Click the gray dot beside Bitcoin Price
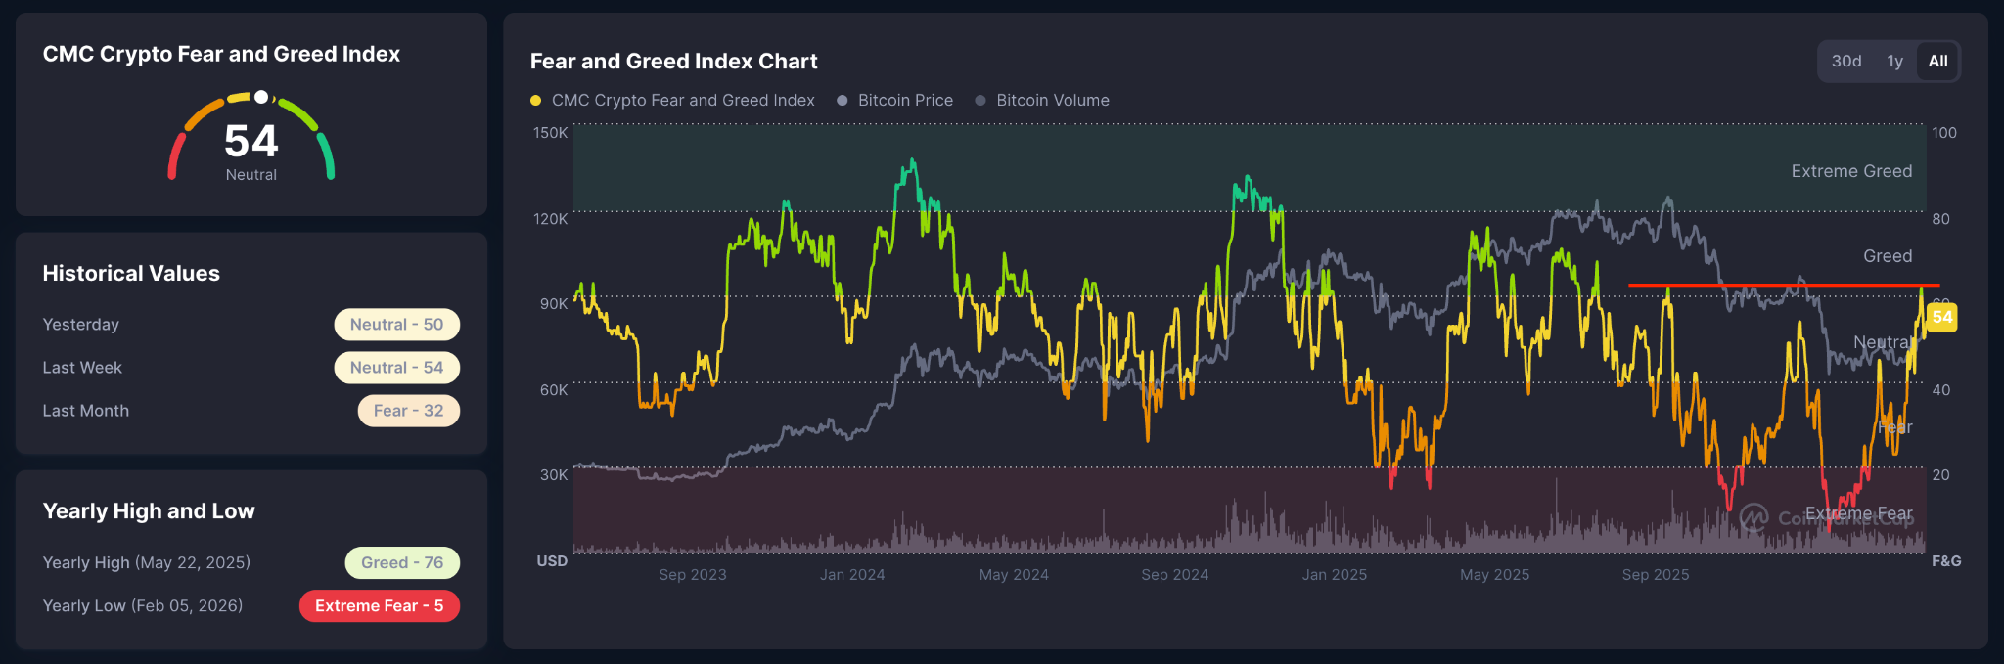Image resolution: width=2004 pixels, height=664 pixels. point(842,101)
